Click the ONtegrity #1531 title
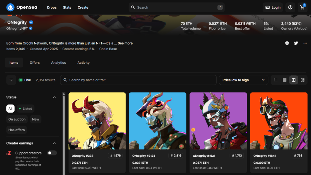Viewport: 311px width, 175px height. coord(204,156)
